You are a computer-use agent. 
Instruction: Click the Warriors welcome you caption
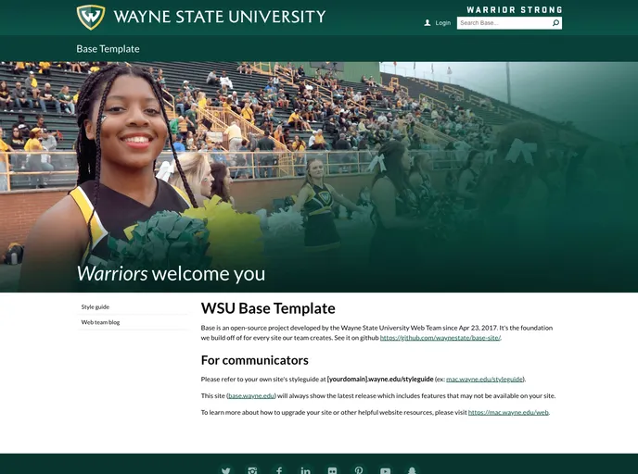[x=171, y=273]
